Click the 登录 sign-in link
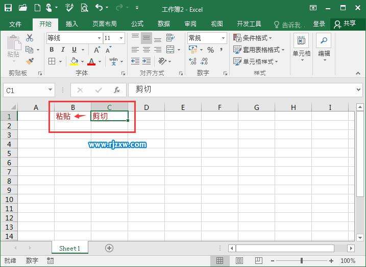Viewport: 366px width, 267px height. [x=319, y=24]
